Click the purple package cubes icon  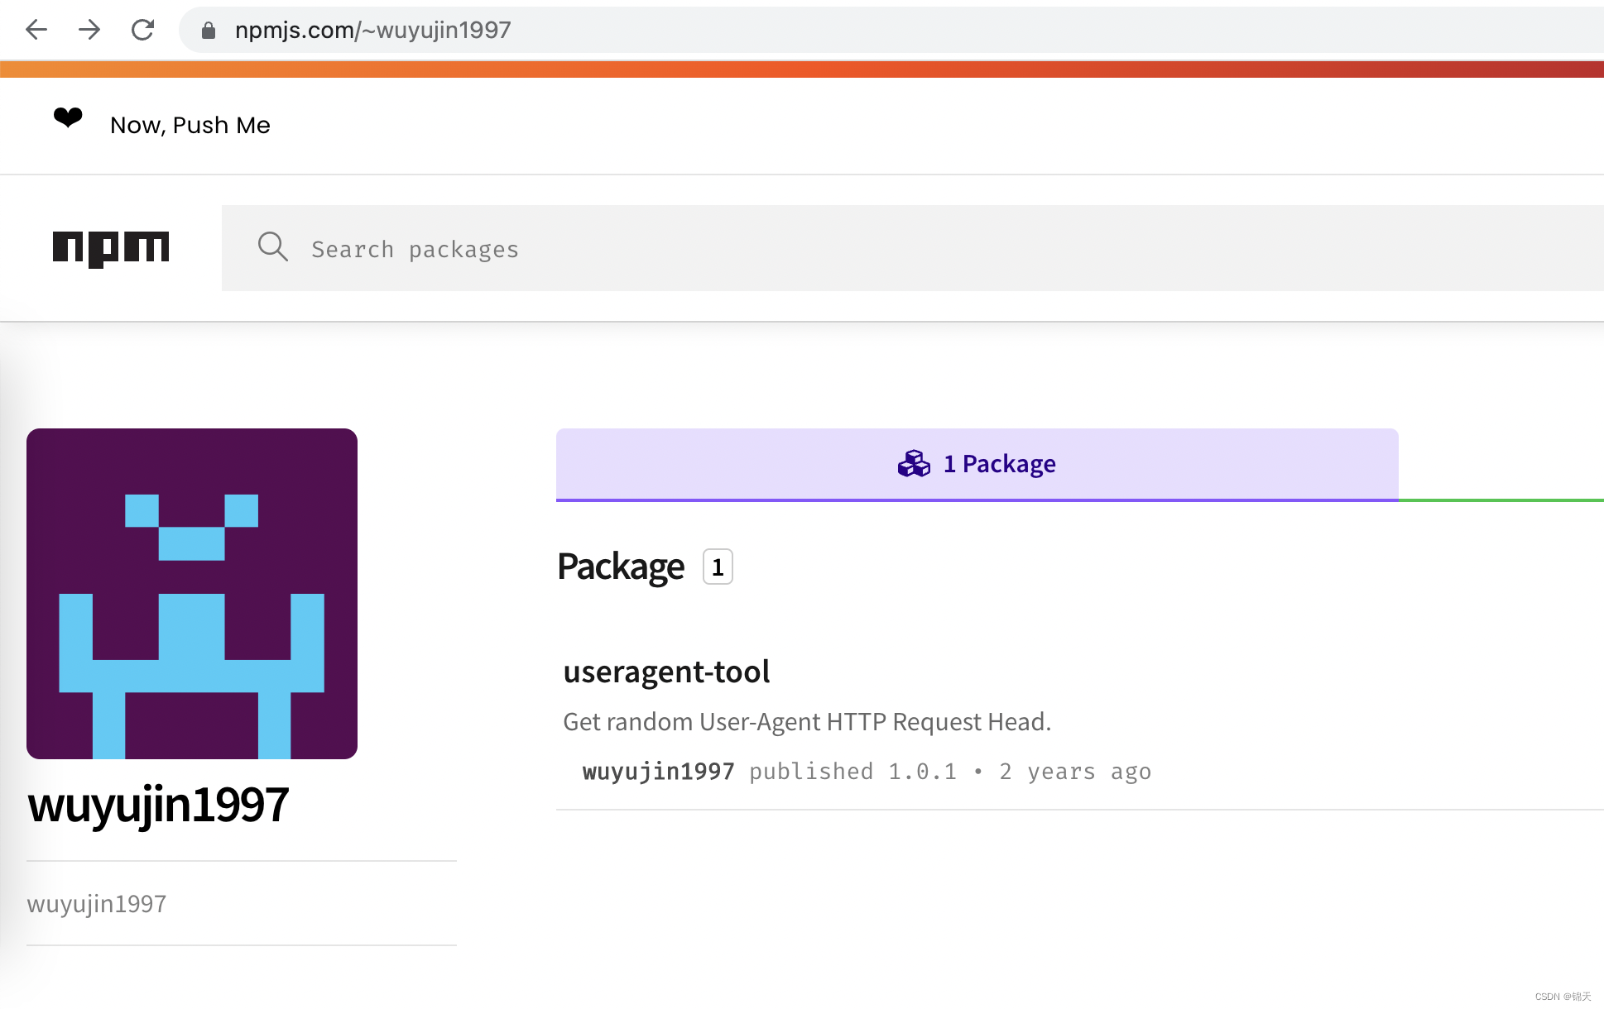(x=914, y=464)
